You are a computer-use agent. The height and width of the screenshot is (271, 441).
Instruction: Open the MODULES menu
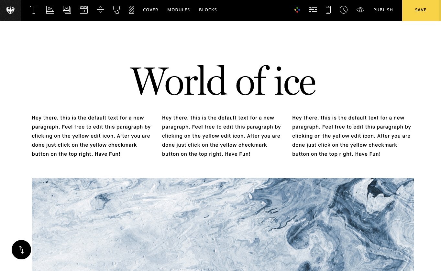coord(179,10)
